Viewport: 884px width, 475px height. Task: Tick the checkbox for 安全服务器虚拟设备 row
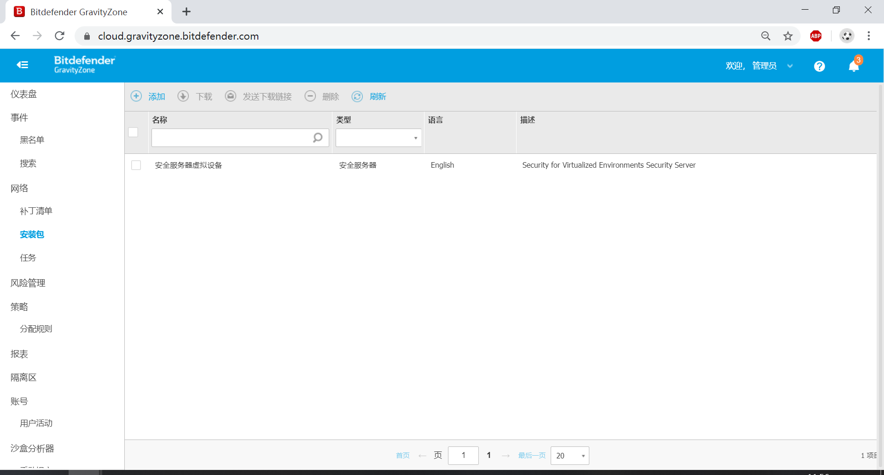136,165
